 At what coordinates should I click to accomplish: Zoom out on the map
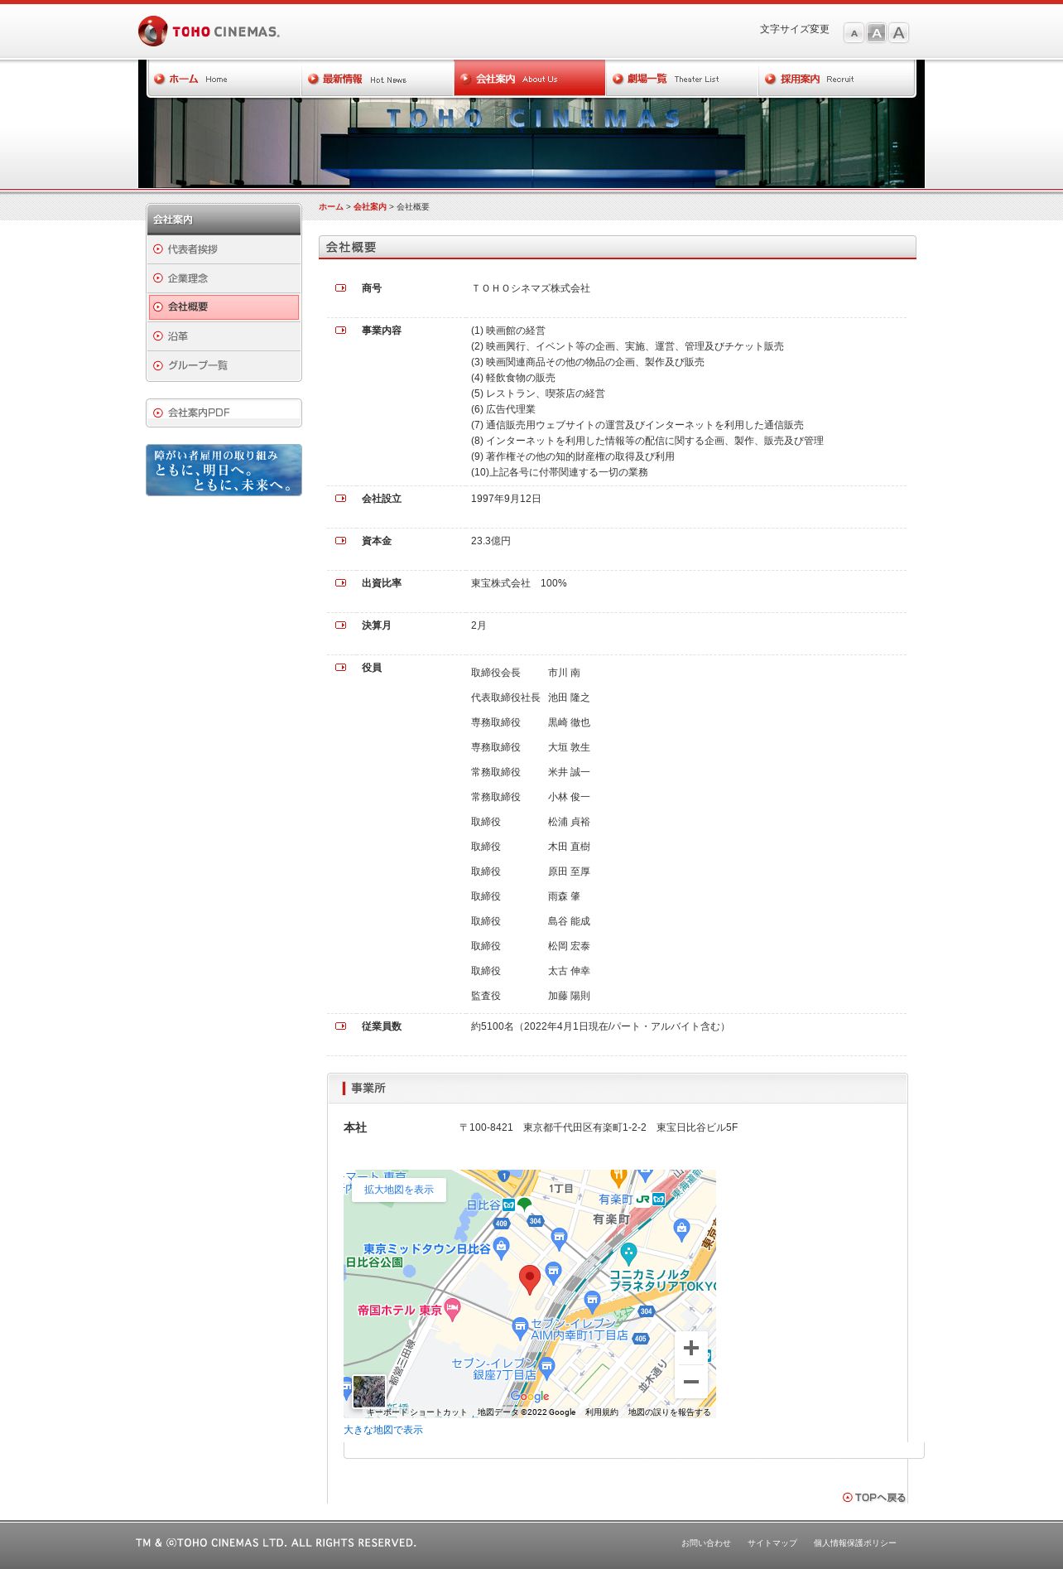point(691,1382)
